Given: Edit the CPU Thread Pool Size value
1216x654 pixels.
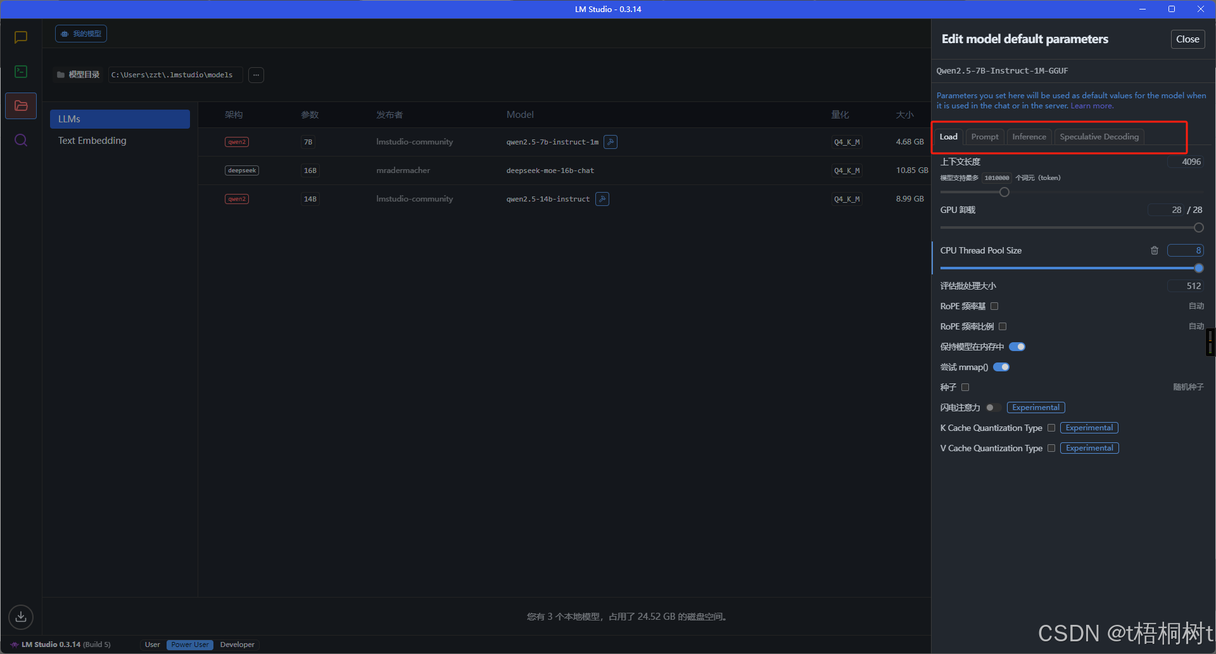Looking at the screenshot, I should 1186,250.
